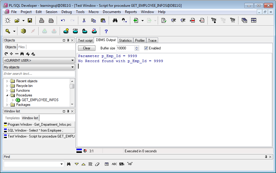Switch to the Statistics tab
The height and width of the screenshot is (173, 276).
coord(125,41)
